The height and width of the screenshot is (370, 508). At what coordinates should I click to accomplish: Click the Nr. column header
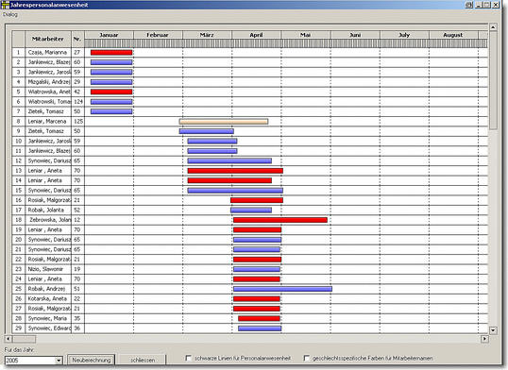[77, 39]
